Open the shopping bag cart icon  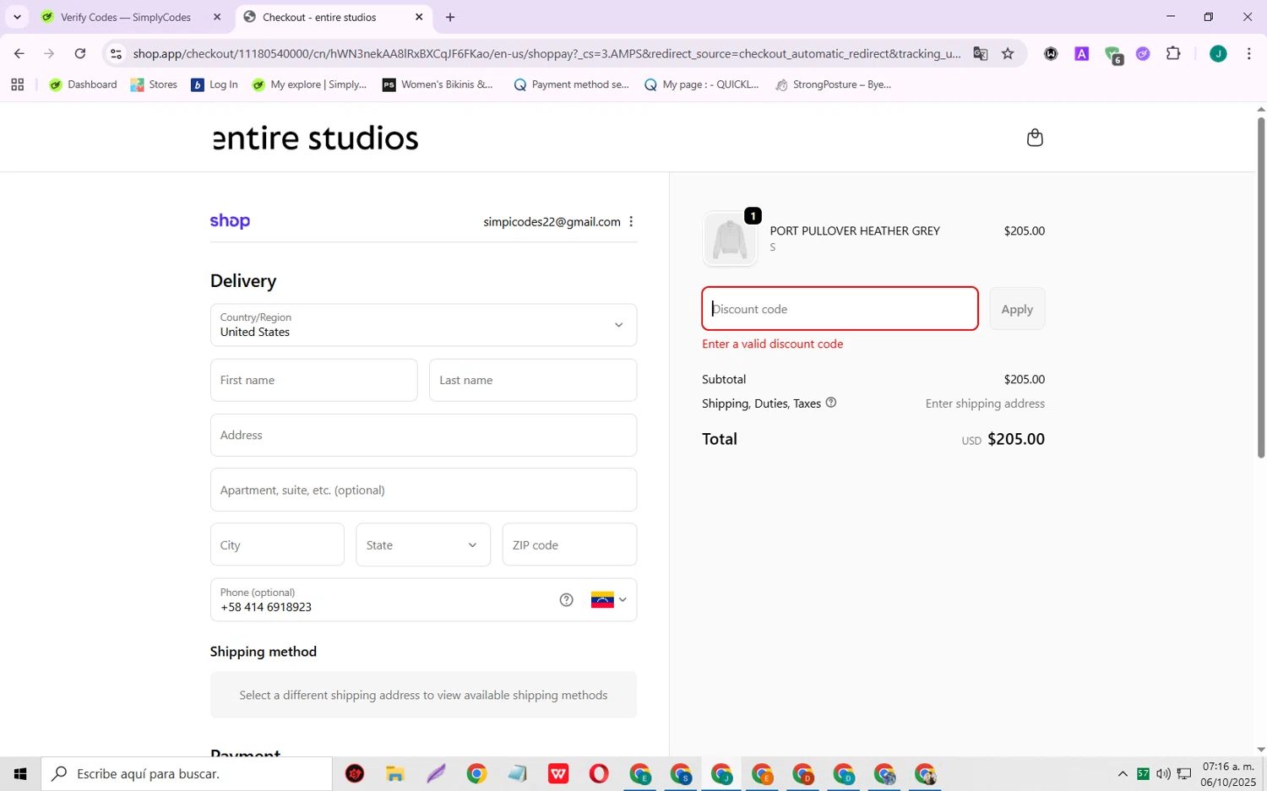point(1035,138)
